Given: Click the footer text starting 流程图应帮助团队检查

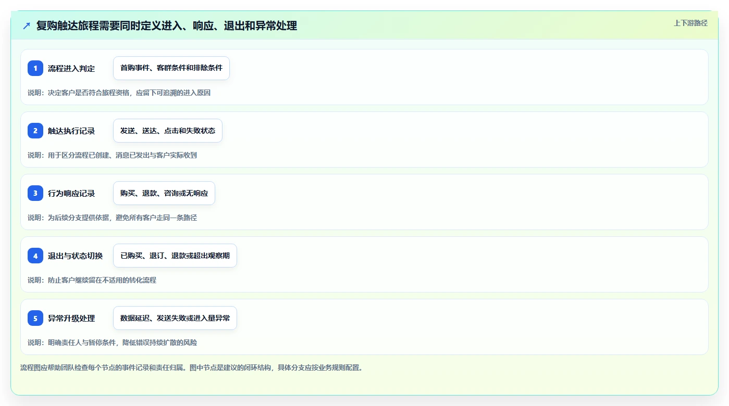Looking at the screenshot, I should pos(191,367).
